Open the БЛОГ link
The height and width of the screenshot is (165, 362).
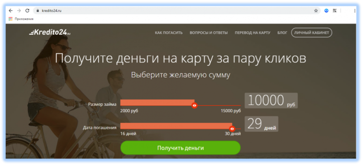[282, 33]
